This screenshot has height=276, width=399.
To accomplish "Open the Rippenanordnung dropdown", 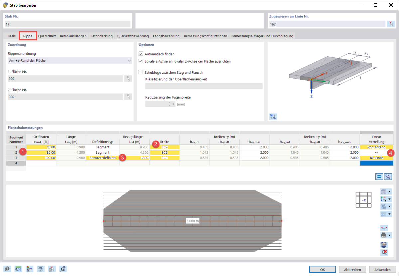I will pos(70,60).
